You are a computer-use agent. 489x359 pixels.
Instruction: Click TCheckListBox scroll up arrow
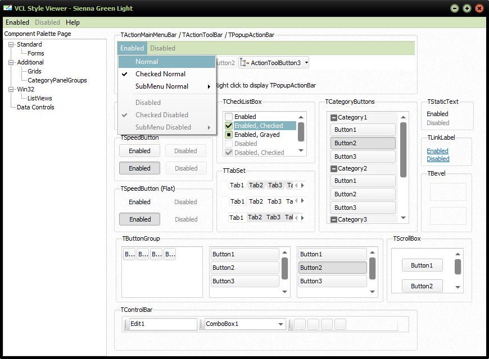coord(301,117)
